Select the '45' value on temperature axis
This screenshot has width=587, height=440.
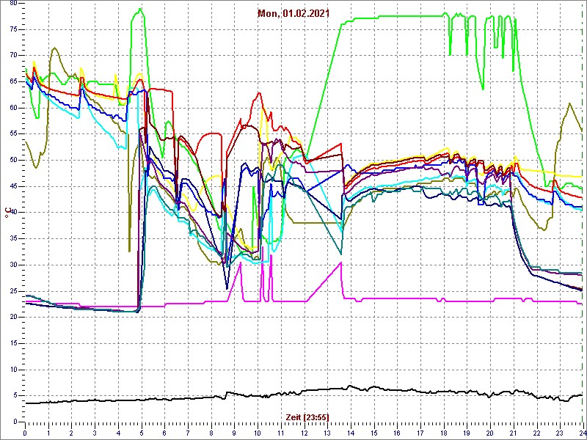[x=13, y=186]
